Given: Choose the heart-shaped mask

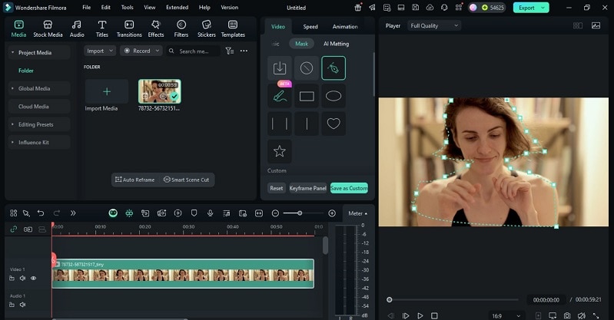Looking at the screenshot, I should pyautogui.click(x=334, y=124).
